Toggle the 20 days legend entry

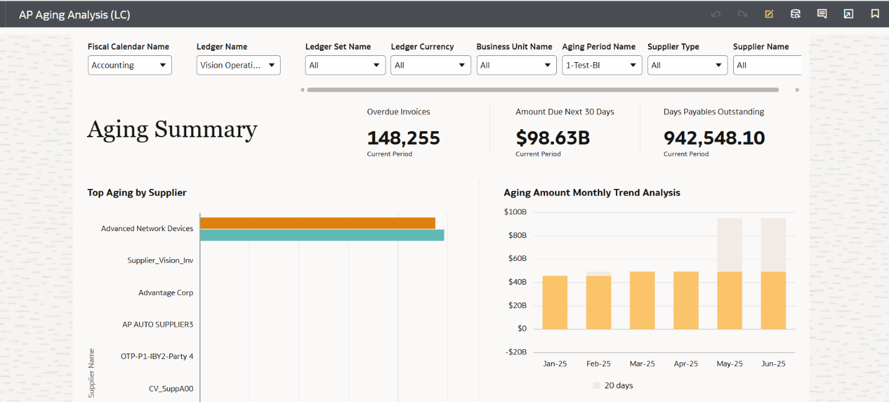click(x=613, y=385)
